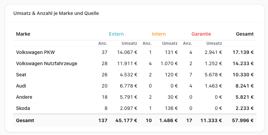
Task: Click the value '1.070 €'
Action: click(x=169, y=63)
